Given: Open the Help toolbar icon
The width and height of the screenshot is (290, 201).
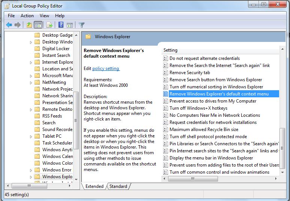Looking at the screenshot, I should 61,25.
